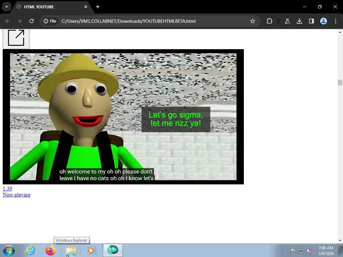Bookmark this page with star icon
343x257 pixels.
(x=253, y=21)
